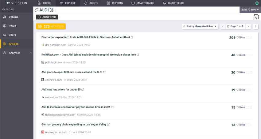
Task: Open Smartboards
Action: tap(143, 3)
